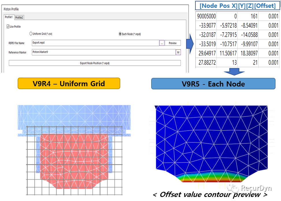Click the V9R5 - Each Node blue label
This screenshot has width=281, height=201.
(213, 84)
